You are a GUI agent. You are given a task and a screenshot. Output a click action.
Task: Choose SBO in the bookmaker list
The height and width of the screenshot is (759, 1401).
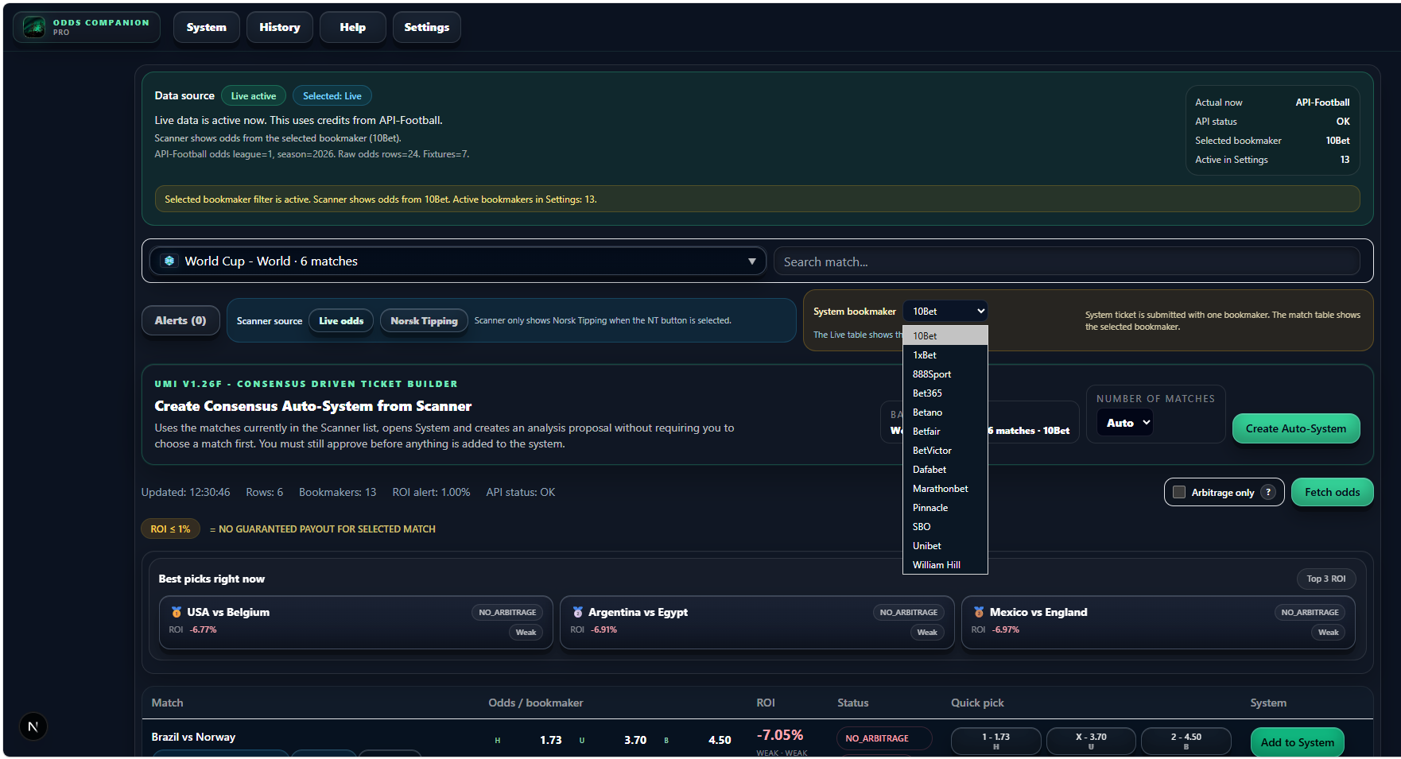click(945, 527)
